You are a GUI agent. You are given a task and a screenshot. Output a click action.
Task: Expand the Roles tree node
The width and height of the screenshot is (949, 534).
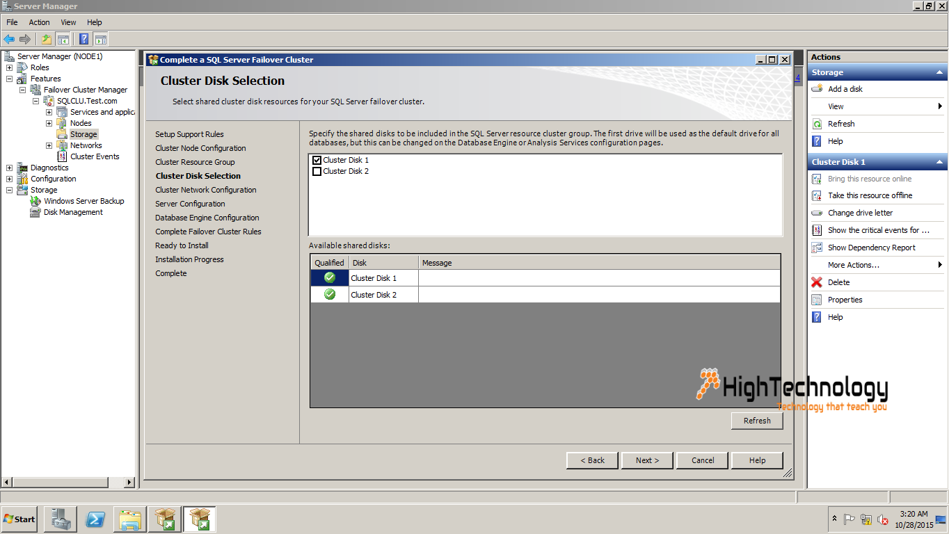(x=9, y=67)
